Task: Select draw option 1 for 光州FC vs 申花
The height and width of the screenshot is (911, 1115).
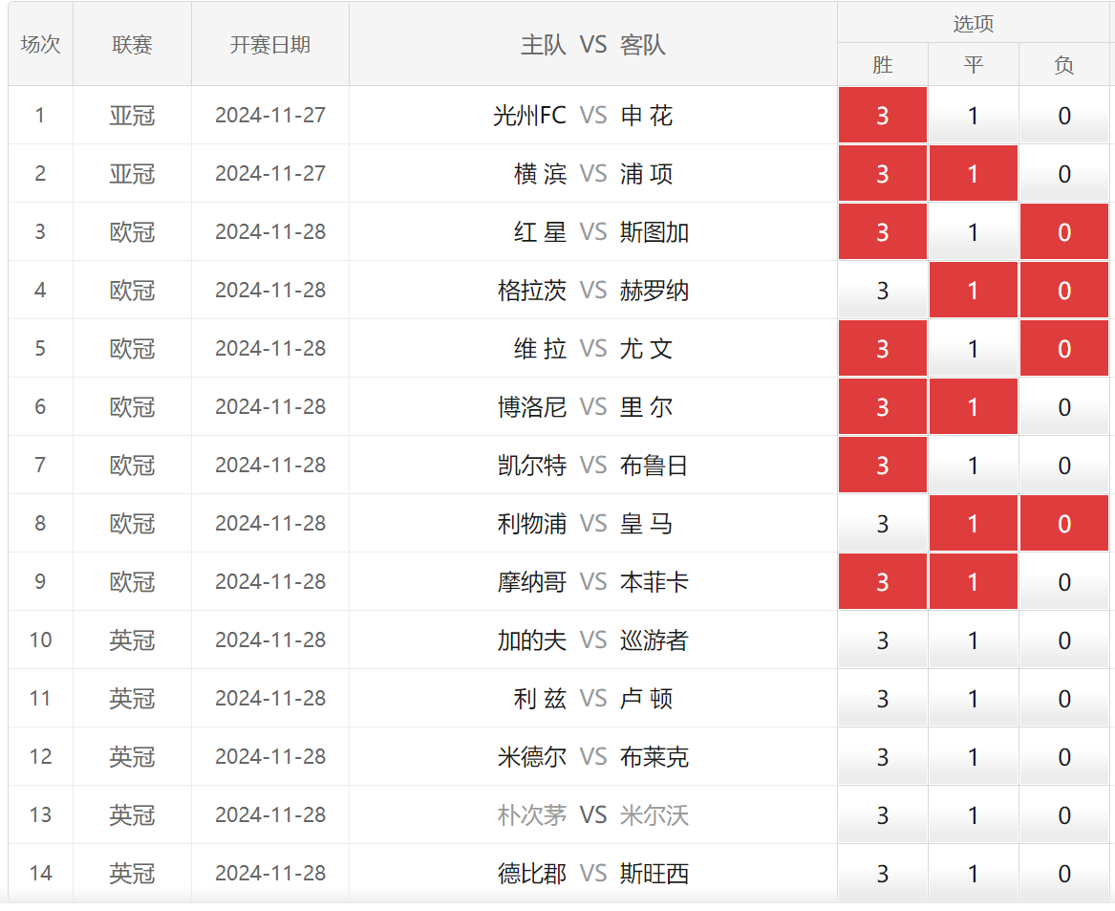Action: tap(974, 116)
